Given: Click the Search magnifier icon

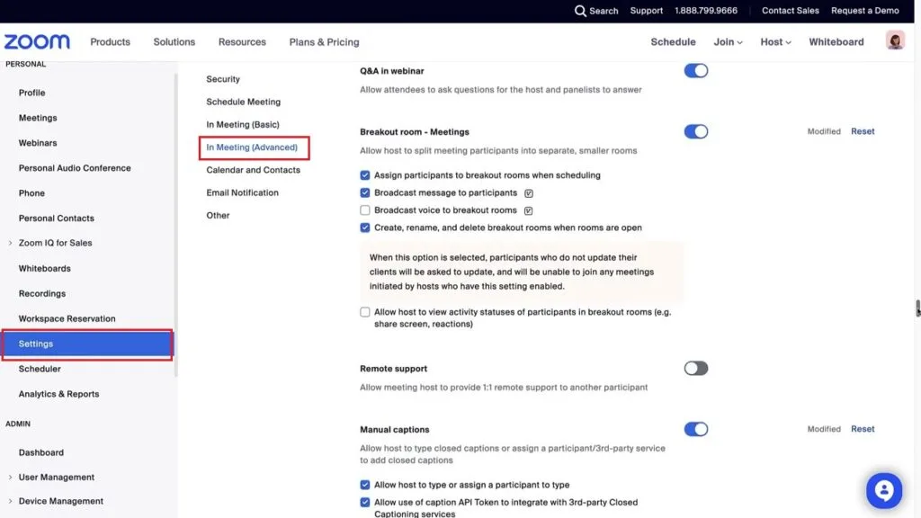Looking at the screenshot, I should 580,11.
